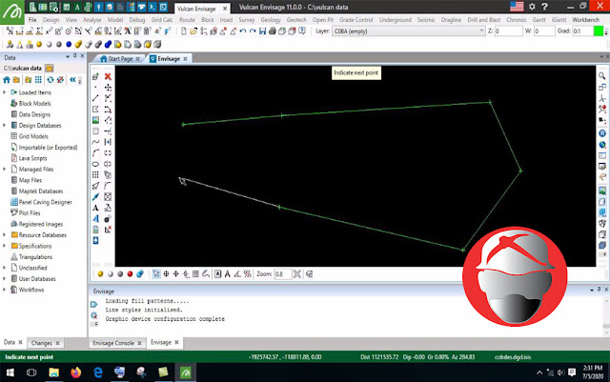Viewport: 610px width, 382px height.
Task: Click the W value input field
Action: 544,31
